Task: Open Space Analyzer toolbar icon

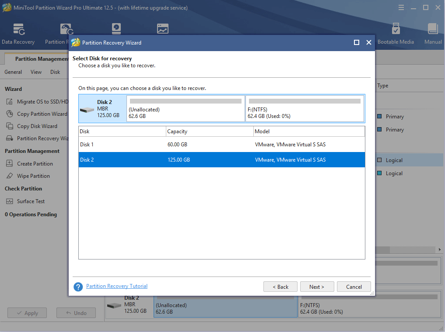Action: pyautogui.click(x=163, y=28)
